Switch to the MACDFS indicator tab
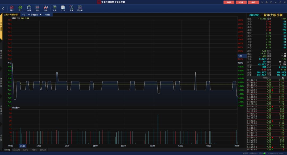The height and width of the screenshot is (155, 287). 16,150
